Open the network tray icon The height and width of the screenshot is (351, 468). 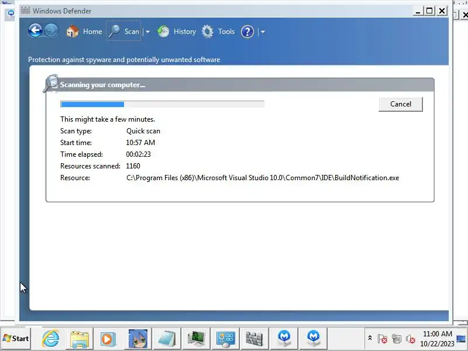(x=397, y=339)
